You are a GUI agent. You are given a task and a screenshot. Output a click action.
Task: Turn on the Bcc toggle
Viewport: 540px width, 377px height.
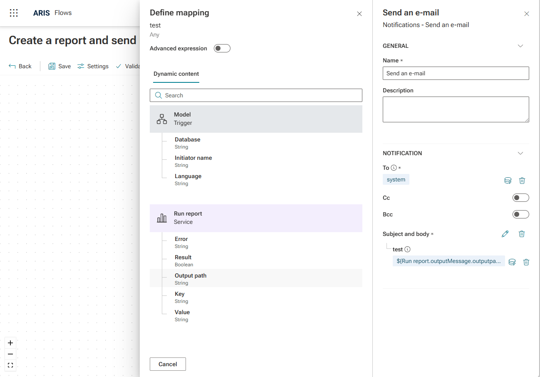(520, 214)
